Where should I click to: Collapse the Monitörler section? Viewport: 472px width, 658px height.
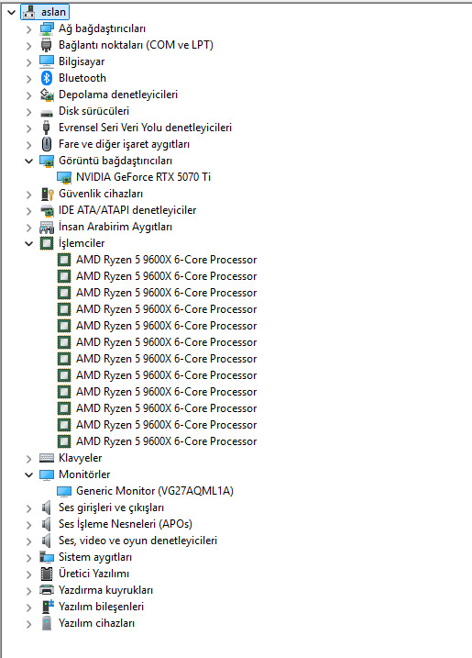29,474
